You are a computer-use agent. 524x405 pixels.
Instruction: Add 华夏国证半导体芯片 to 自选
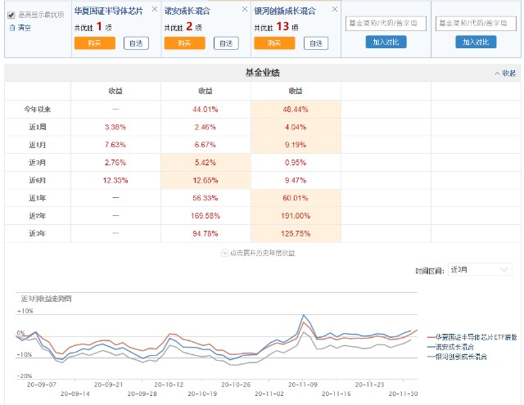click(x=136, y=43)
